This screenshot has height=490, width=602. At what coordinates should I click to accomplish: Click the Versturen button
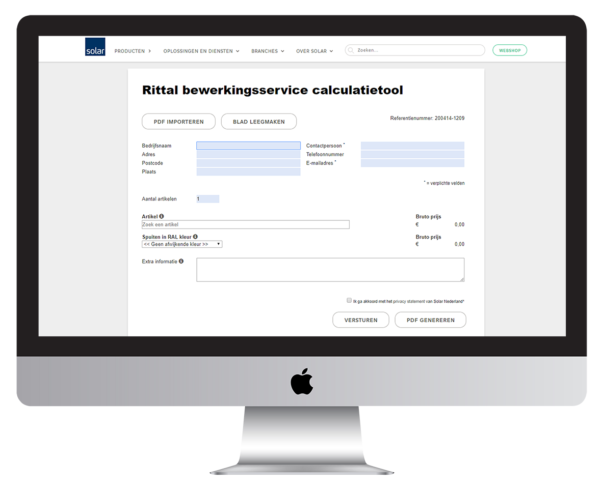pyautogui.click(x=361, y=320)
